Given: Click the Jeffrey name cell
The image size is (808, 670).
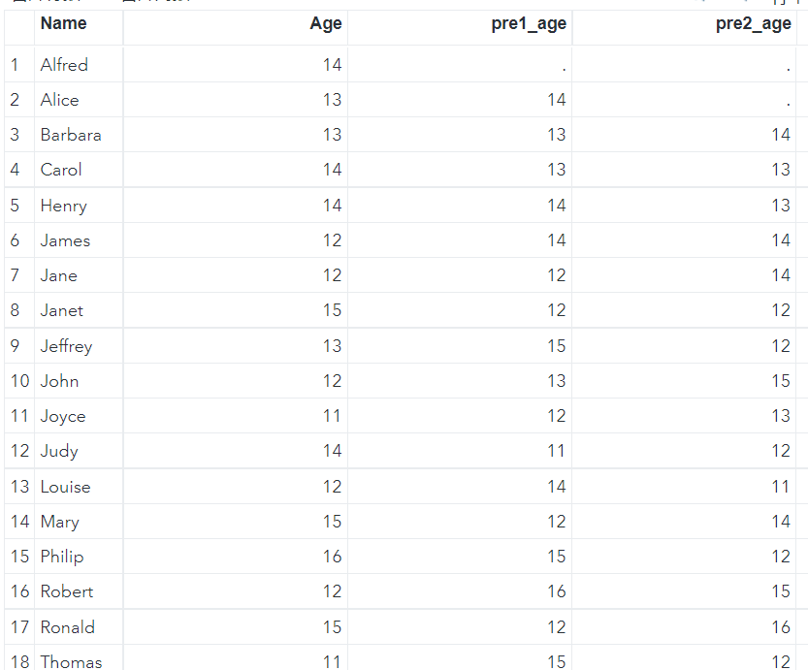Looking at the screenshot, I should 79,346.
